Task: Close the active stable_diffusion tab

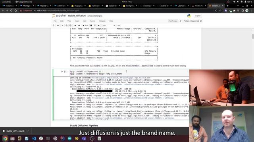Action: 223,6
